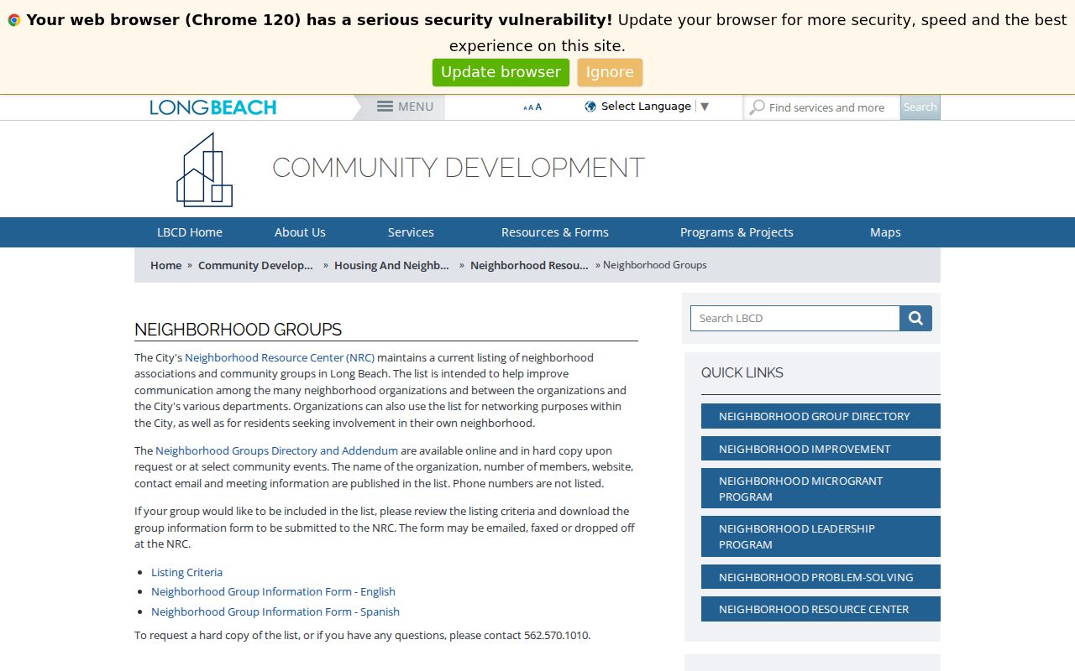This screenshot has height=671, width=1075.
Task: Select the medium text size A
Action: (531, 107)
